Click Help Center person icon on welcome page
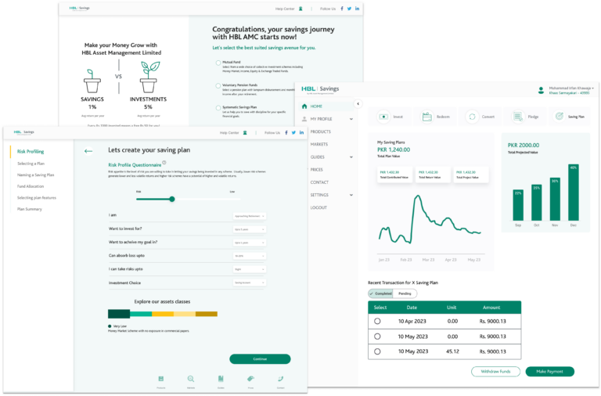This screenshot has width=601, height=396. click(300, 9)
